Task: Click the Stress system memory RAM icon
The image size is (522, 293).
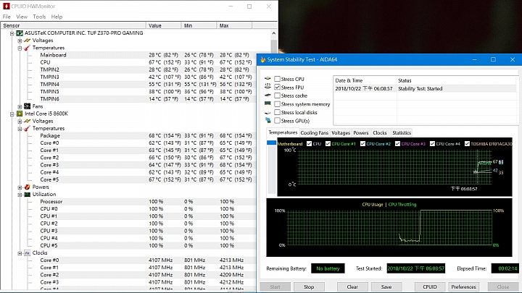Action: (x=268, y=103)
